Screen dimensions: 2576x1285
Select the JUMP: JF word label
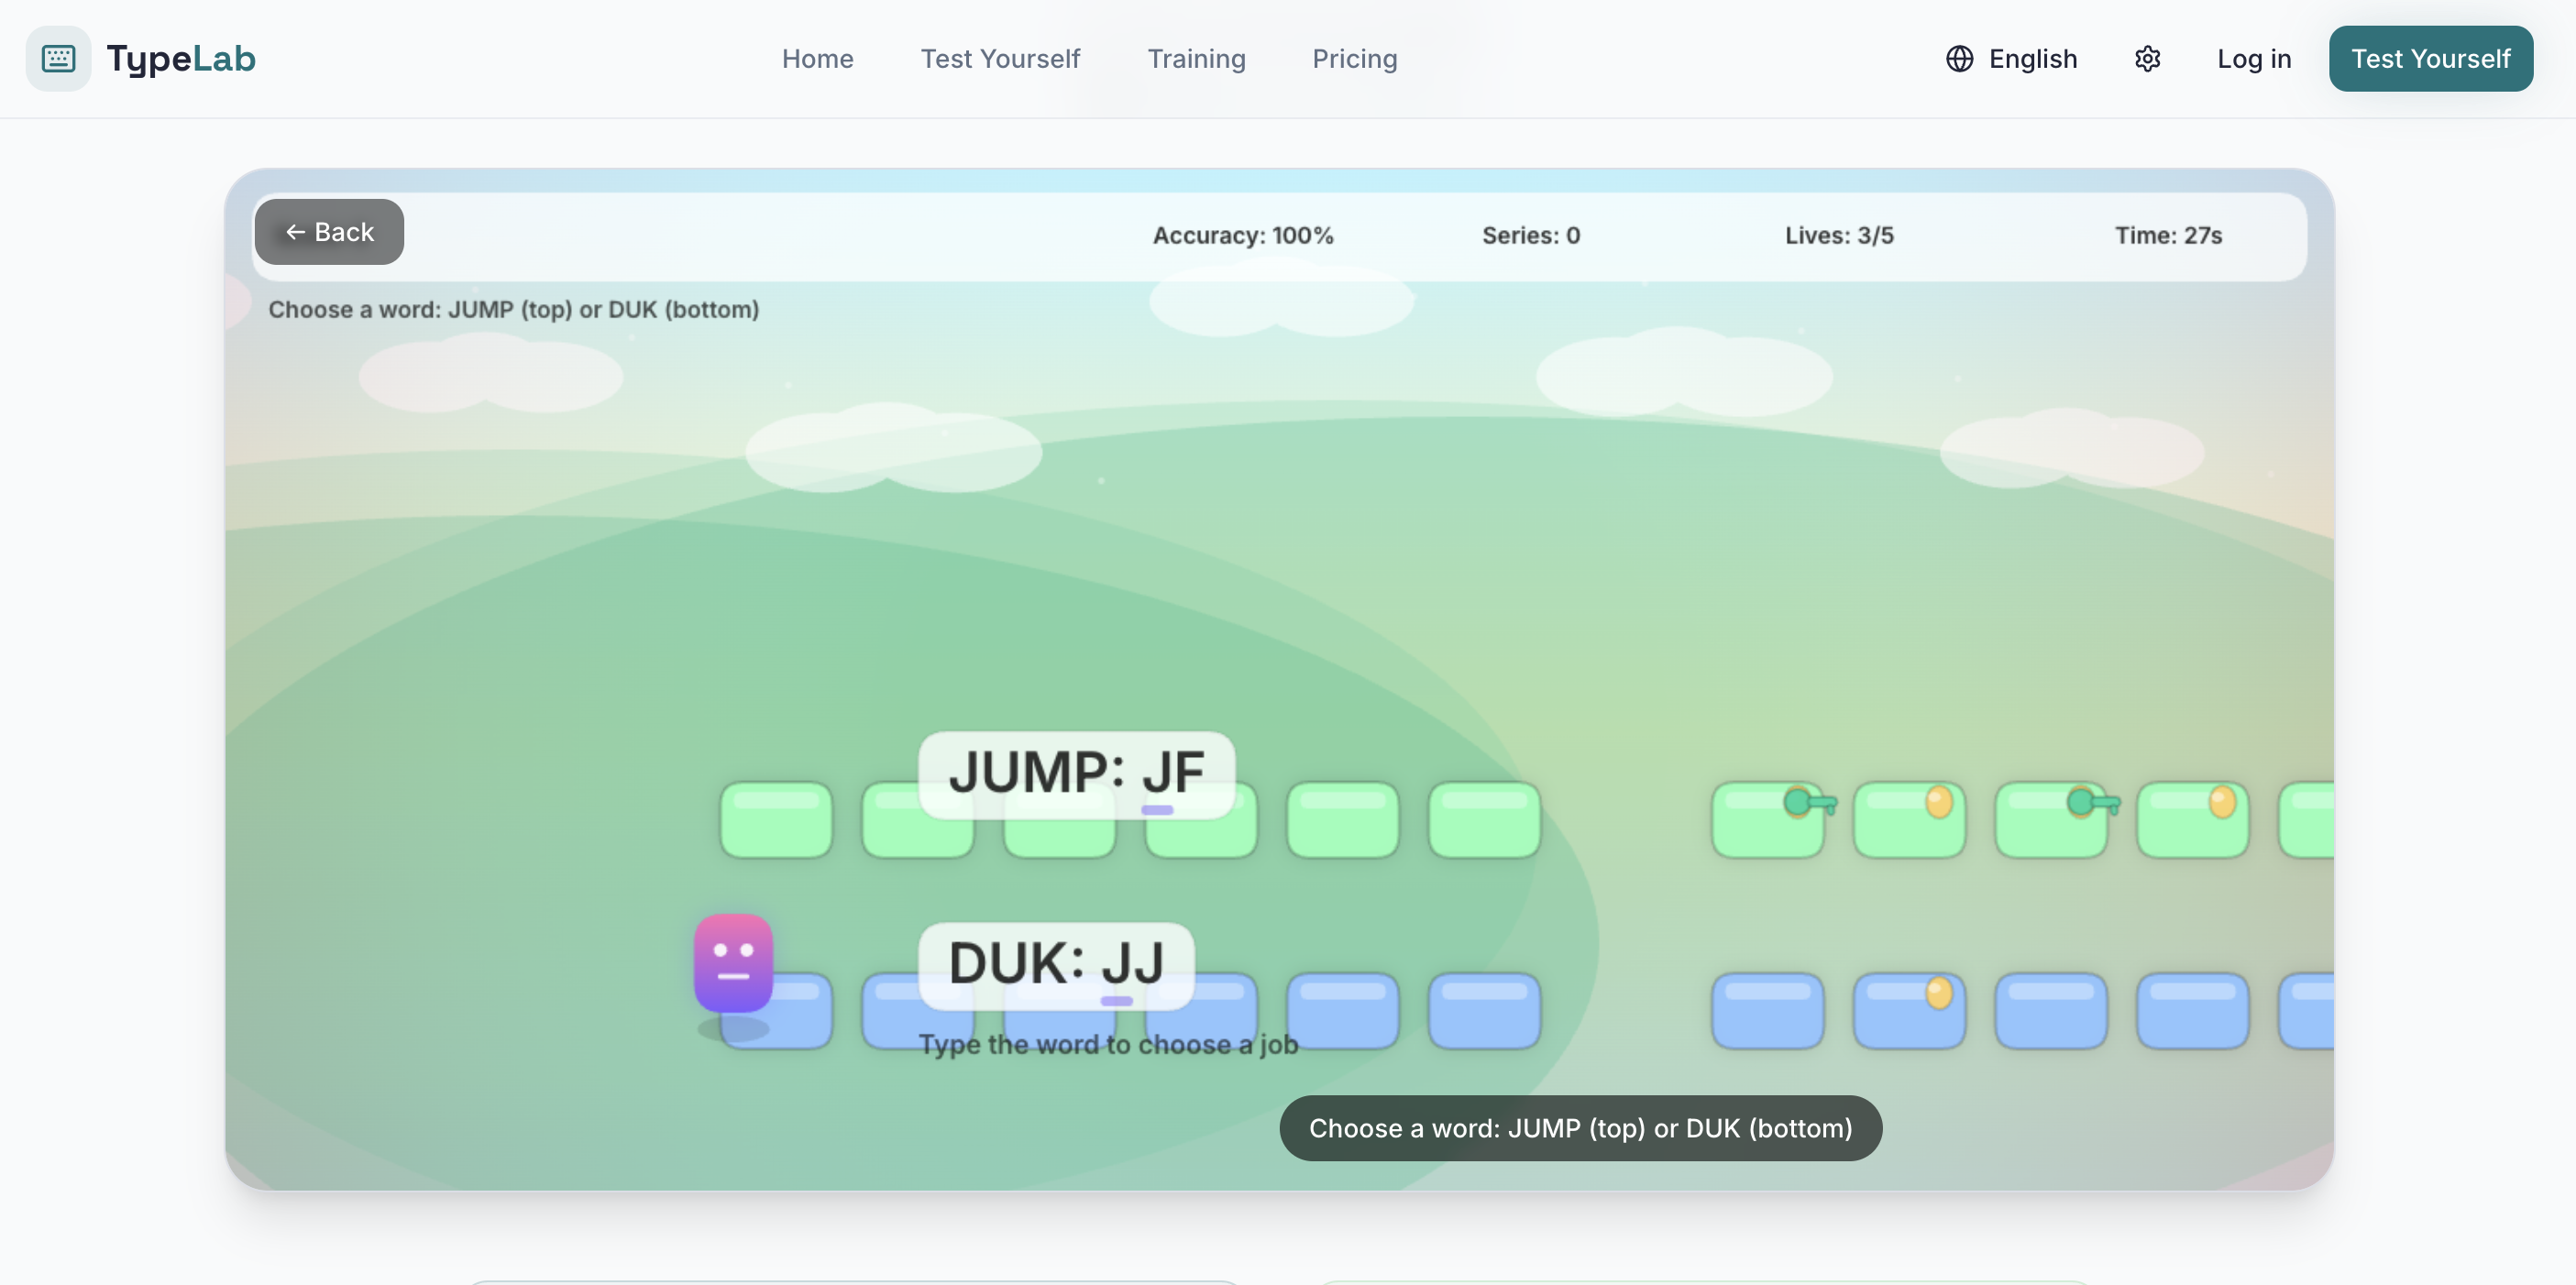pyautogui.click(x=1076, y=773)
